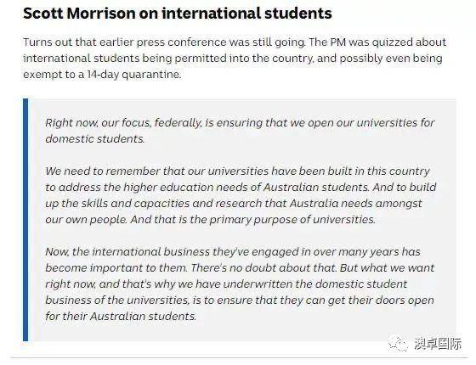Click the intro paragraph starting "Turns out"
This screenshot has height=365, width=476.
(x=235, y=58)
